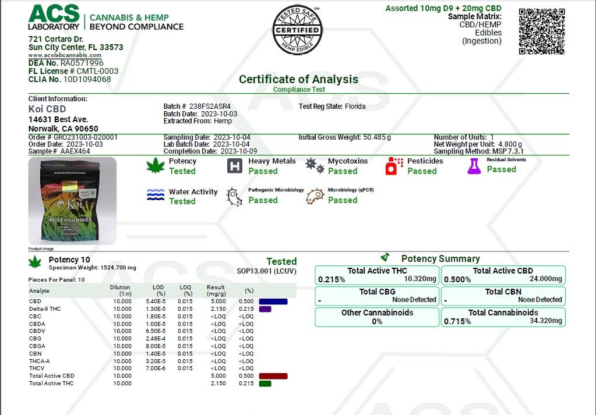The height and width of the screenshot is (415, 596).
Task: Click the Heavy Metals H icon
Action: (x=234, y=166)
